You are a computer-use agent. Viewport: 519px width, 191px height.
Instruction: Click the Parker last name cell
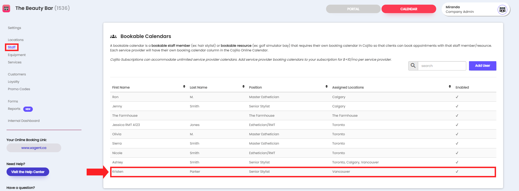pyautogui.click(x=195, y=172)
